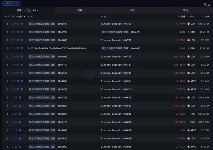Open Binance Deposit (0xFd3) in 381.155K LDO row
Screen dimensions: 213x150
116,97
